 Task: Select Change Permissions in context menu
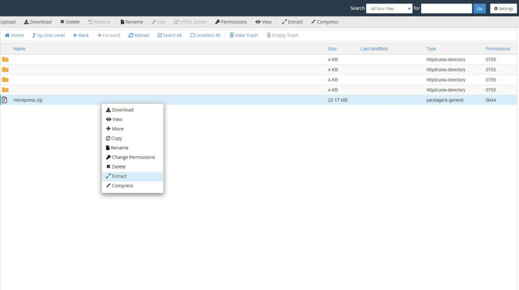coord(132,157)
